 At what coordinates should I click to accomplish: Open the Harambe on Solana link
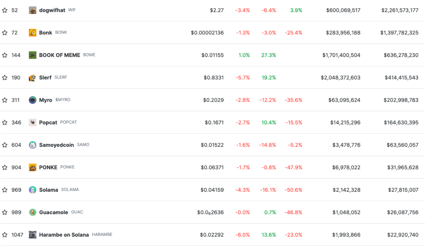coord(64,235)
